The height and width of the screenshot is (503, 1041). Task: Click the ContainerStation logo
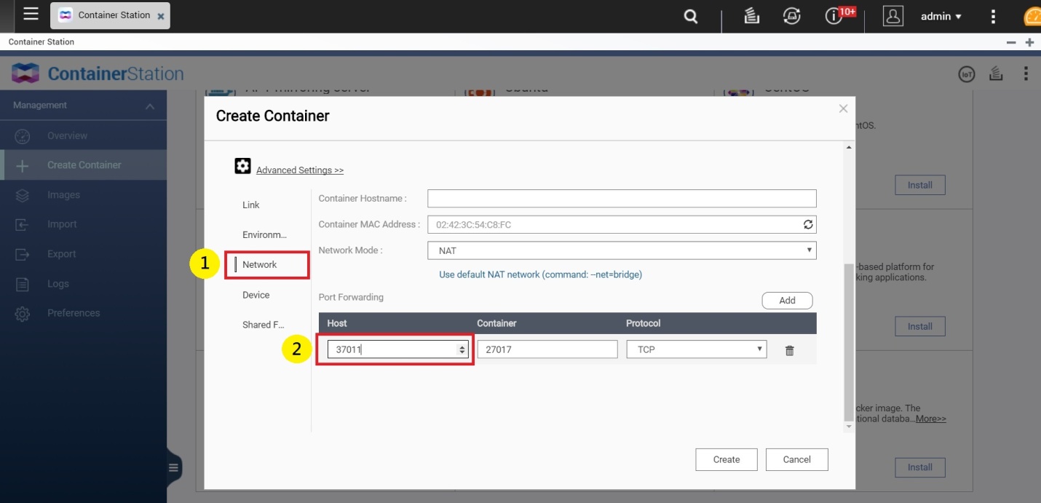pyautogui.click(x=98, y=74)
